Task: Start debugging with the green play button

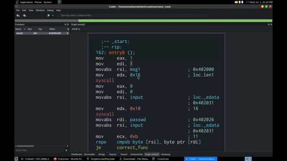Action: click(48, 16)
